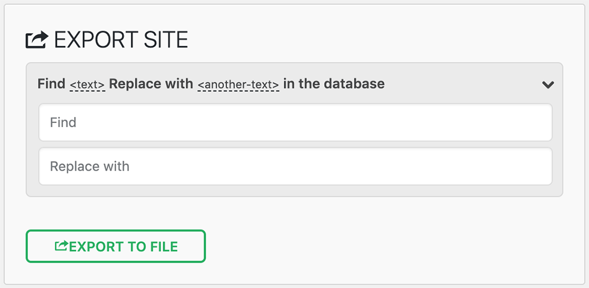Collapse the find and replace panel chevron
This screenshot has height=288, width=589.
coord(548,84)
